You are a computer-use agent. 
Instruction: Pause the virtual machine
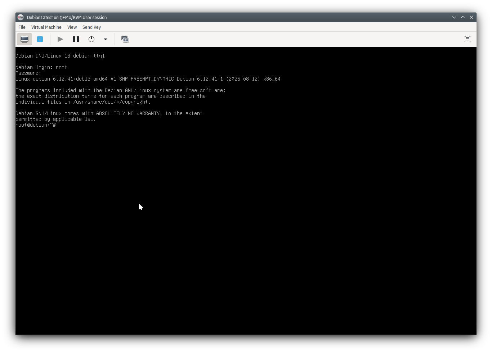click(76, 39)
